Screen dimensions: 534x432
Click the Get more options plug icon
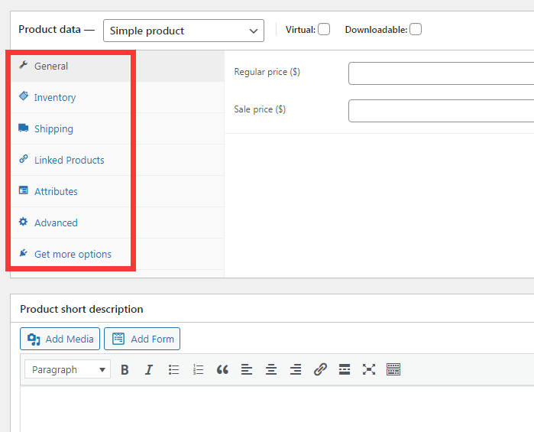[x=23, y=253]
